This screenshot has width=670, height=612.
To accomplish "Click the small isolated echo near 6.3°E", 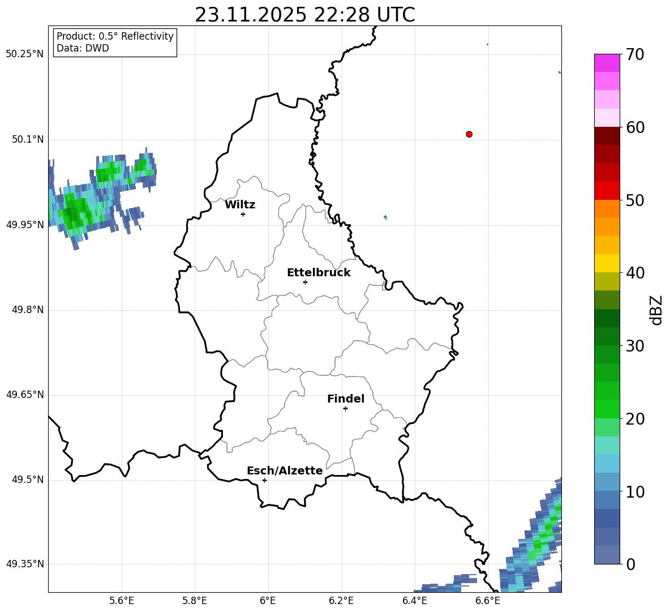I will tap(386, 217).
